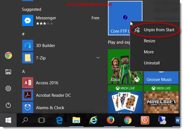Image resolution: width=184 pixels, height=131 pixels.
Task: Launch Chrome from the taskbar
Action: point(128,120)
